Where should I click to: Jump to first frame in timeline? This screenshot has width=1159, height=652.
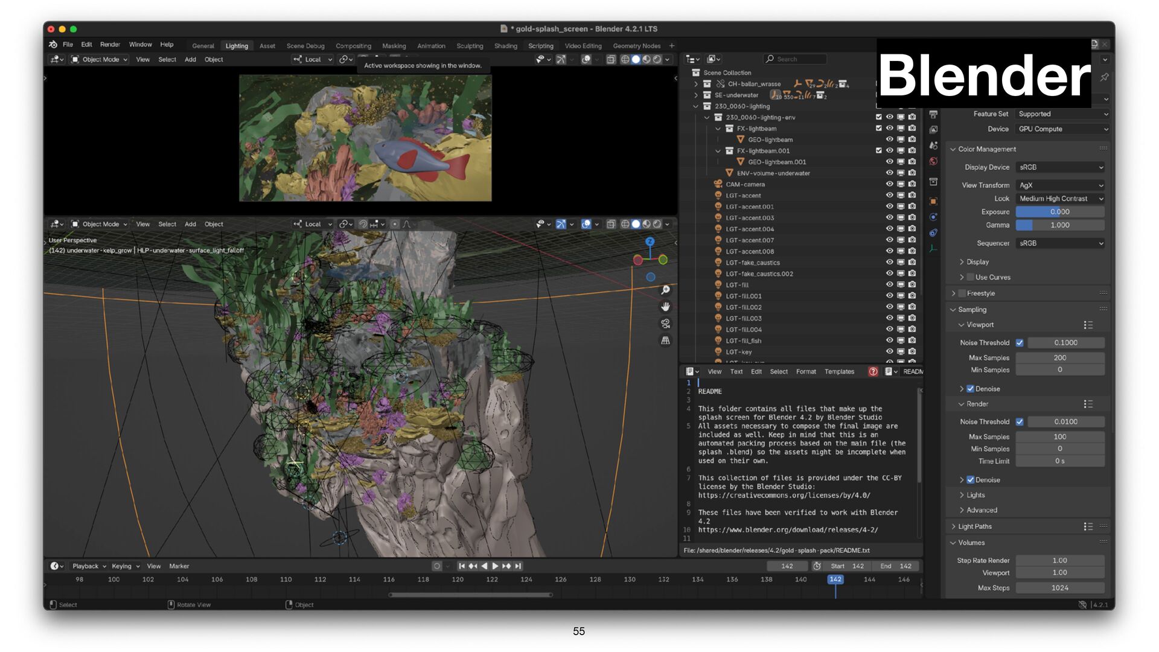tap(462, 566)
